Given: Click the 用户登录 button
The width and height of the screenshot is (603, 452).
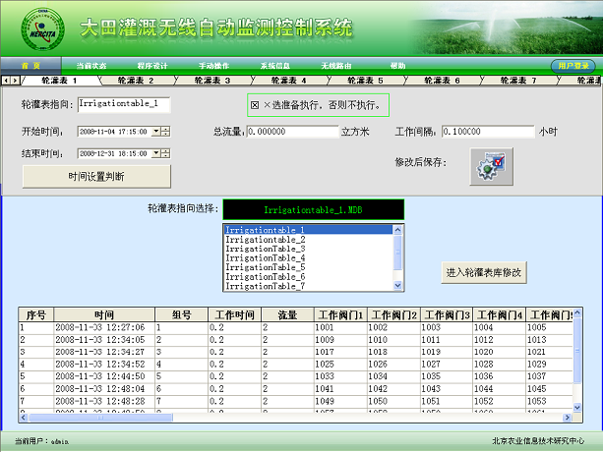Looking at the screenshot, I should pos(573,66).
